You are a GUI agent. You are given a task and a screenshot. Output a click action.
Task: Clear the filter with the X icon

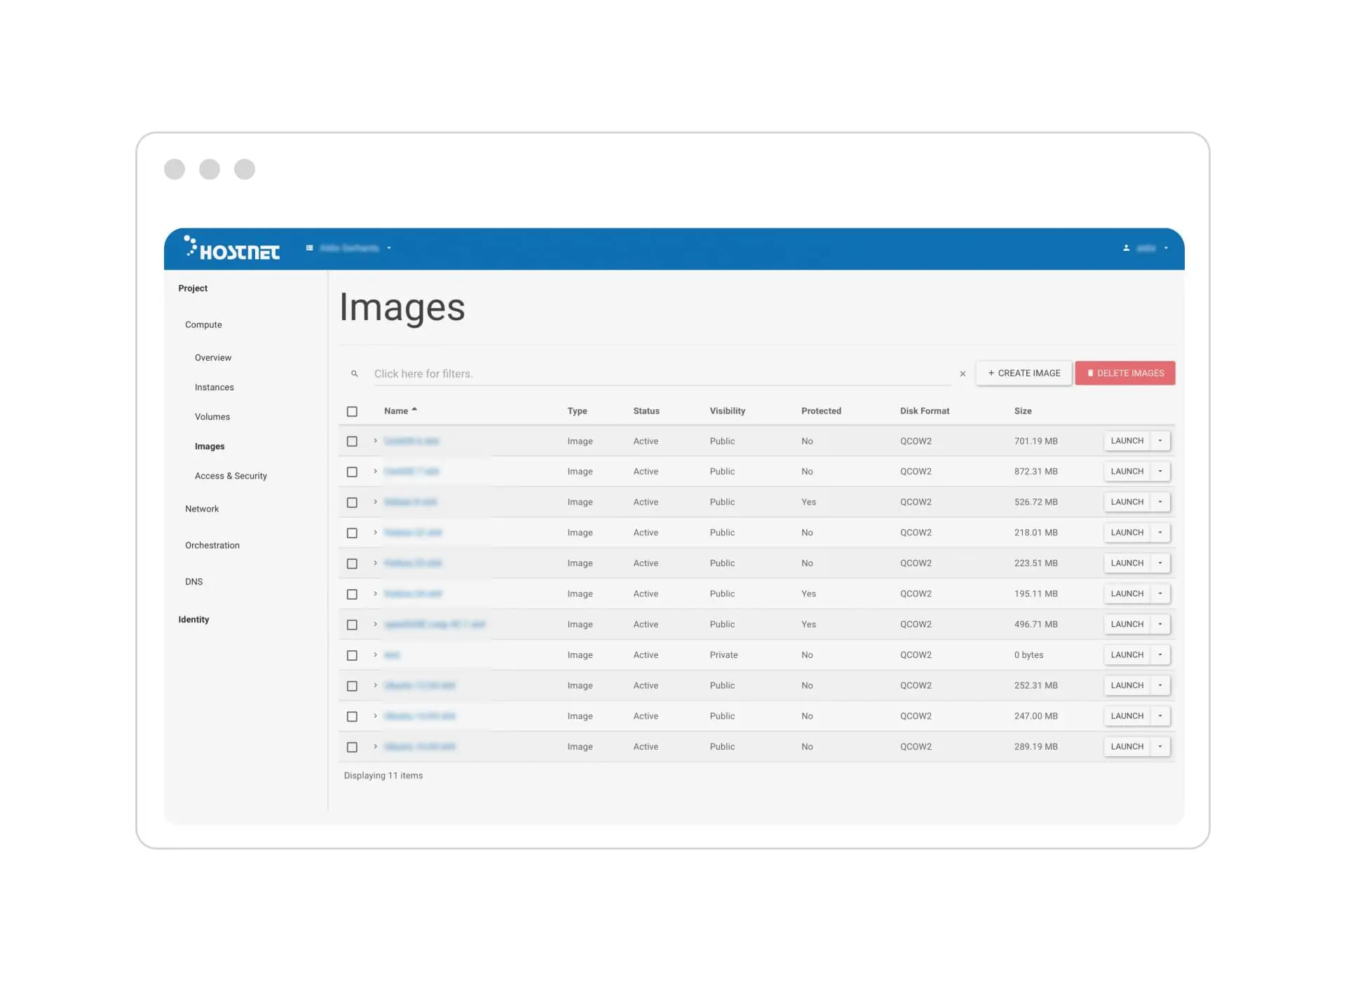coord(963,374)
